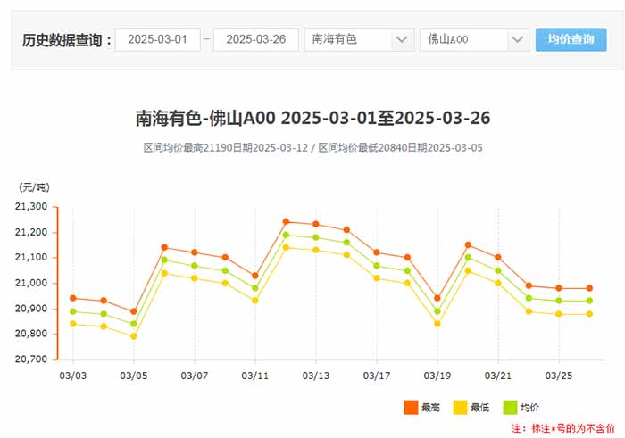
Task: Click the arrow beside 佛山A00 selector
Action: [519, 39]
